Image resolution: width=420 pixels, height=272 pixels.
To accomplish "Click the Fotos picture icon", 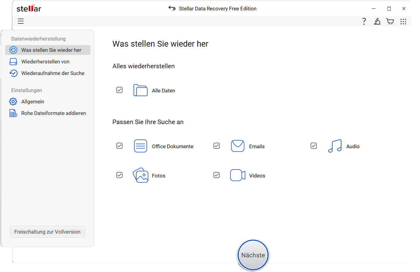I will tap(140, 175).
